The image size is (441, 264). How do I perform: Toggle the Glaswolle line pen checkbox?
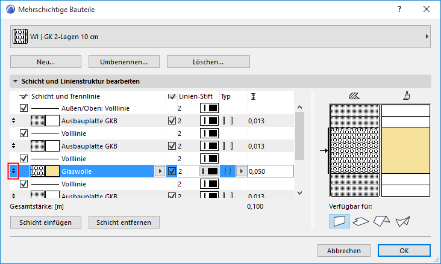pos(172,171)
